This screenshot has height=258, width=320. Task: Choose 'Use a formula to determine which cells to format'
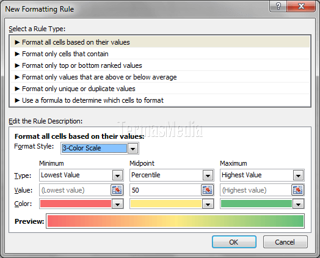[160, 100]
